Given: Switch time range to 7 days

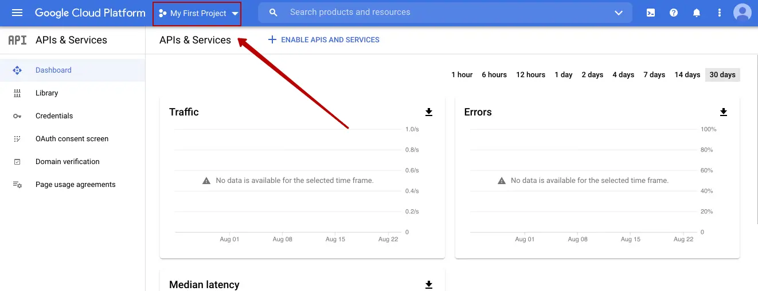Looking at the screenshot, I should tap(654, 75).
